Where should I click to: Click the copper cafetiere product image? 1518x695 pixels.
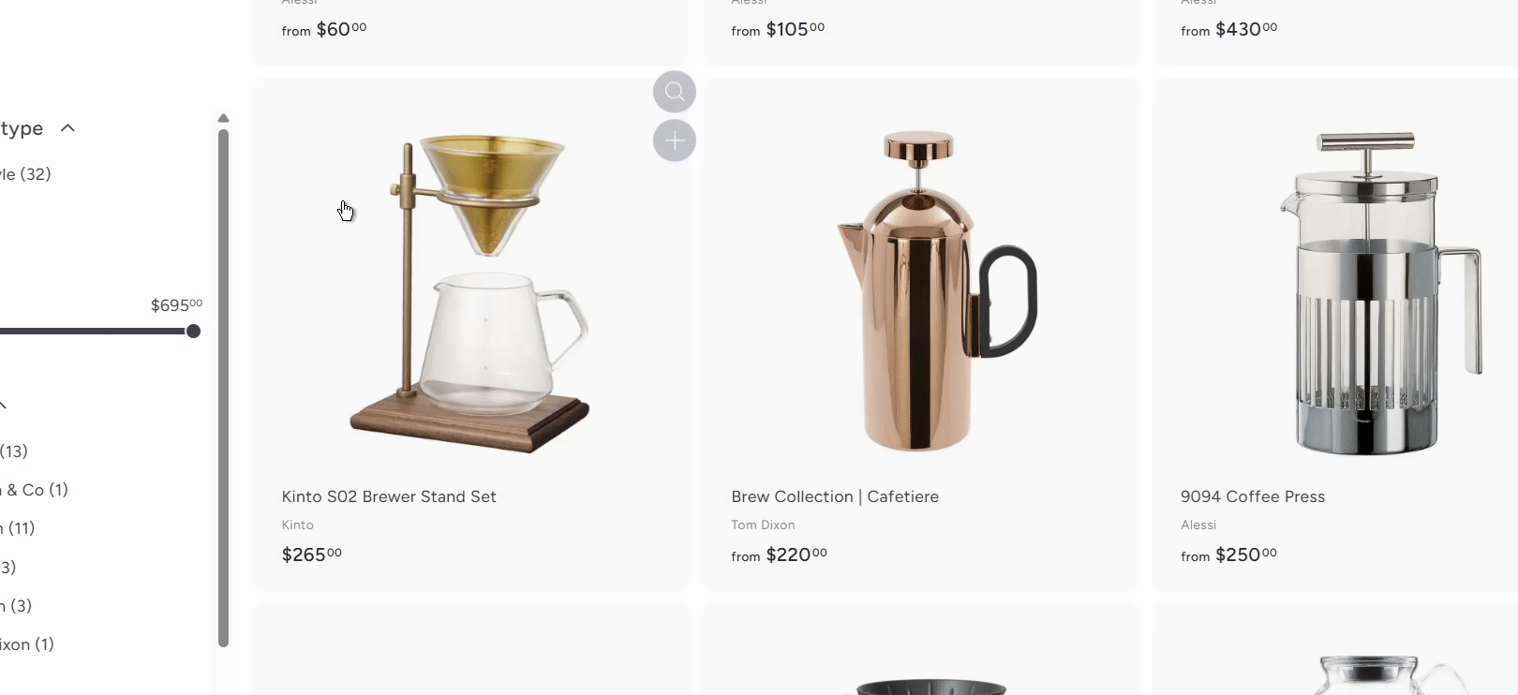[936, 290]
